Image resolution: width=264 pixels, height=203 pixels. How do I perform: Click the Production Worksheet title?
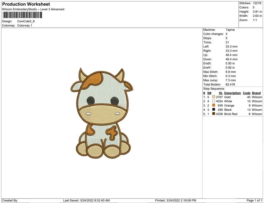click(26, 4)
